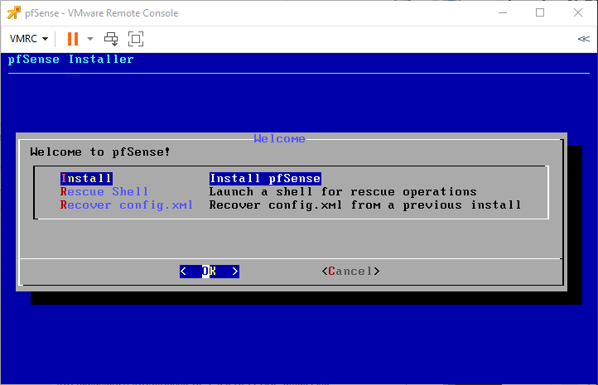This screenshot has width=598, height=385.
Task: Select the Install menu entry
Action: 86,178
